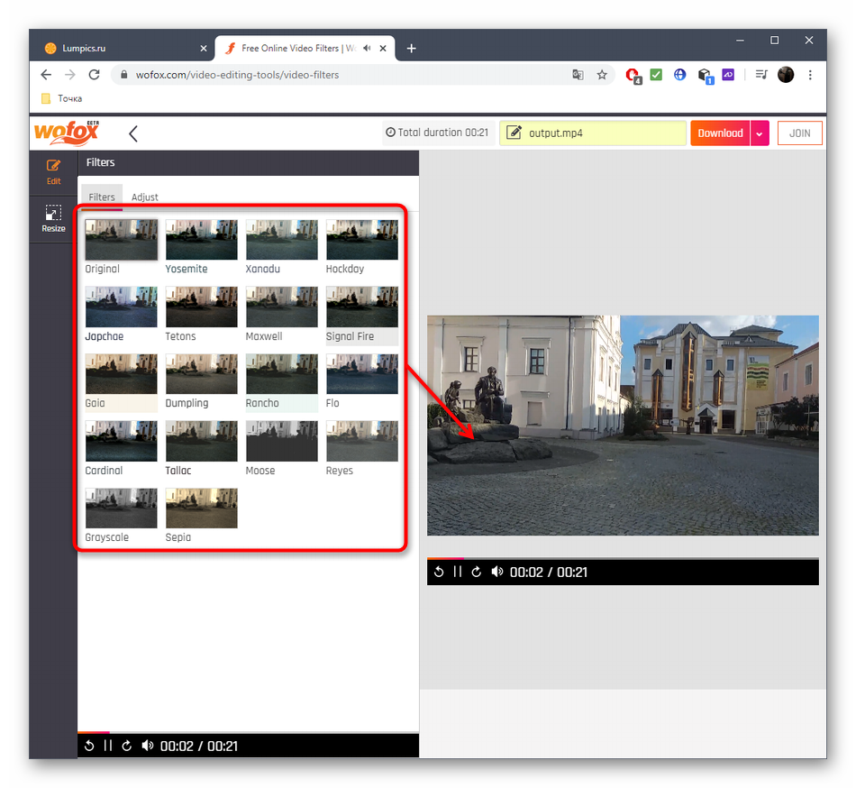Mute the preview video volume
The height and width of the screenshot is (788, 856).
tap(496, 572)
